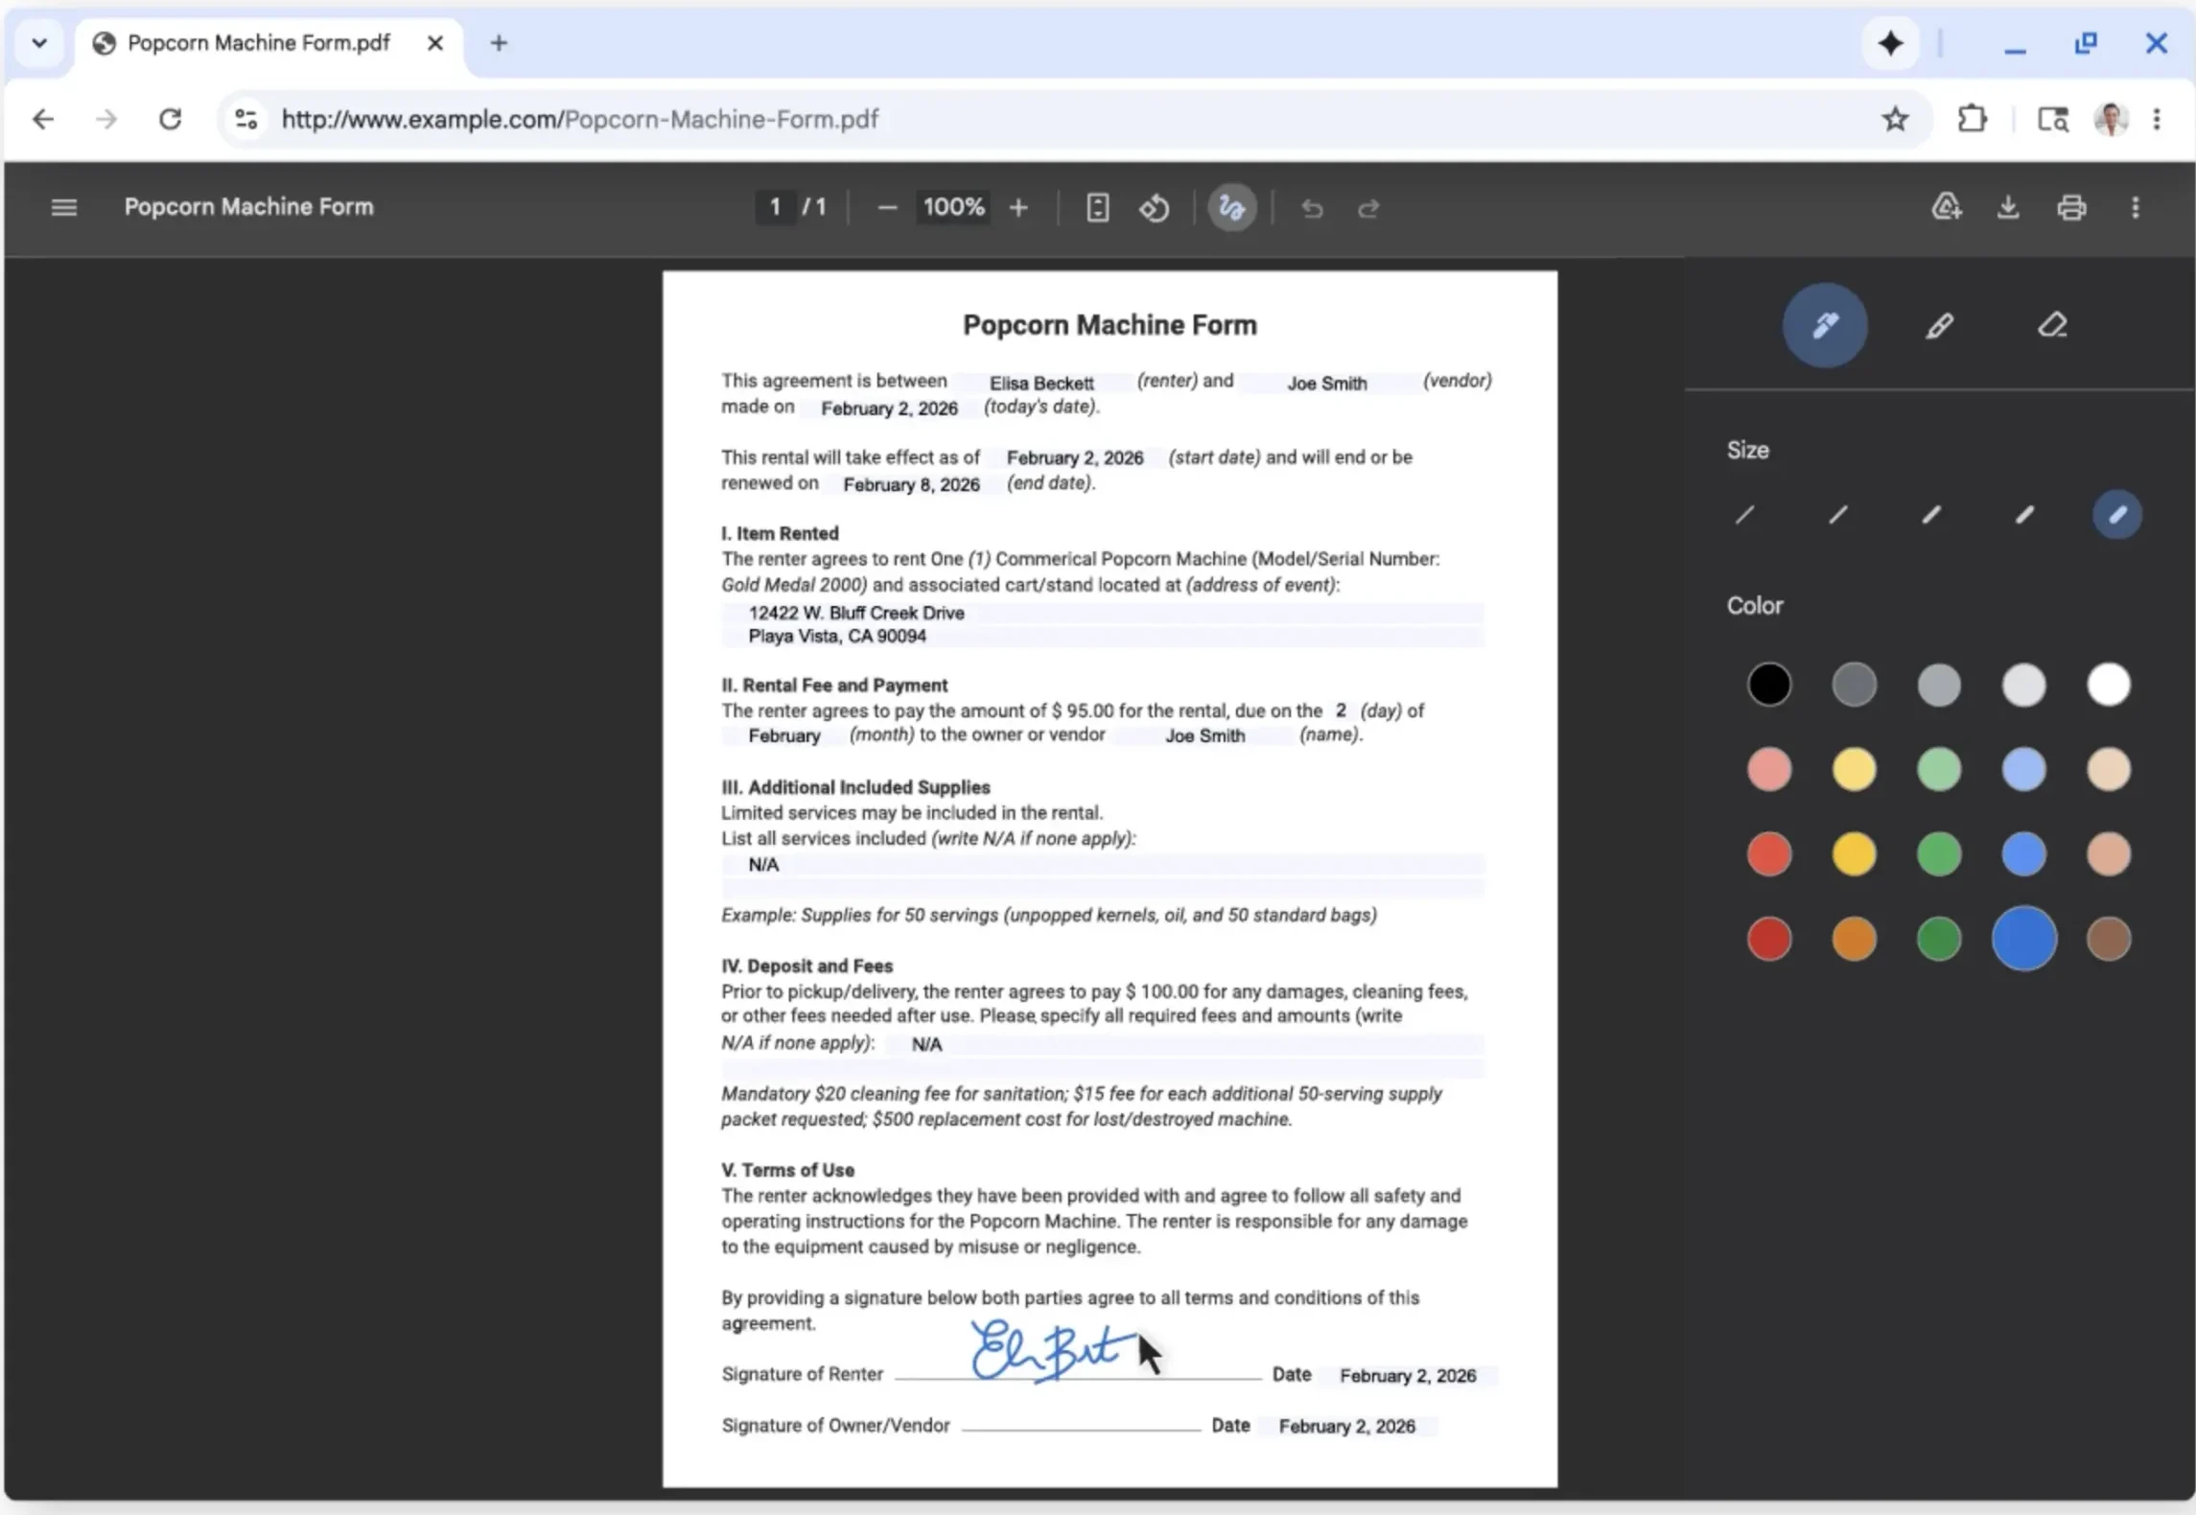The height and width of the screenshot is (1515, 2196).
Task: Open the PDF viewer more actions menu
Action: [x=2135, y=207]
